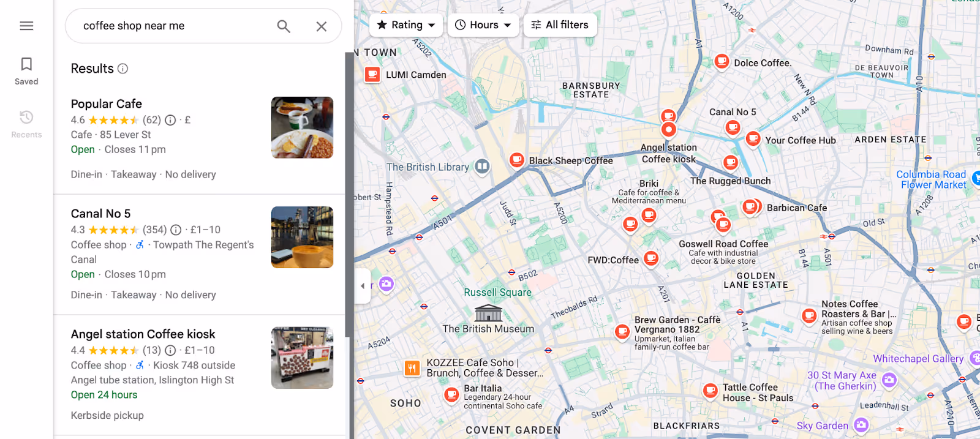Select the FWD:Coffee map pin
This screenshot has height=439, width=980.
coord(651,258)
